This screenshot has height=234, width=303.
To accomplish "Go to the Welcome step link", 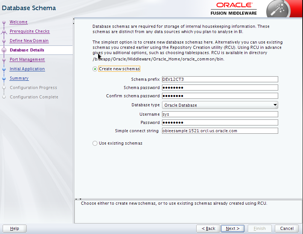I will point(18,22).
